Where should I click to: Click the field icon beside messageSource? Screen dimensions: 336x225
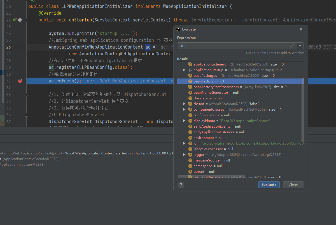point(190,160)
